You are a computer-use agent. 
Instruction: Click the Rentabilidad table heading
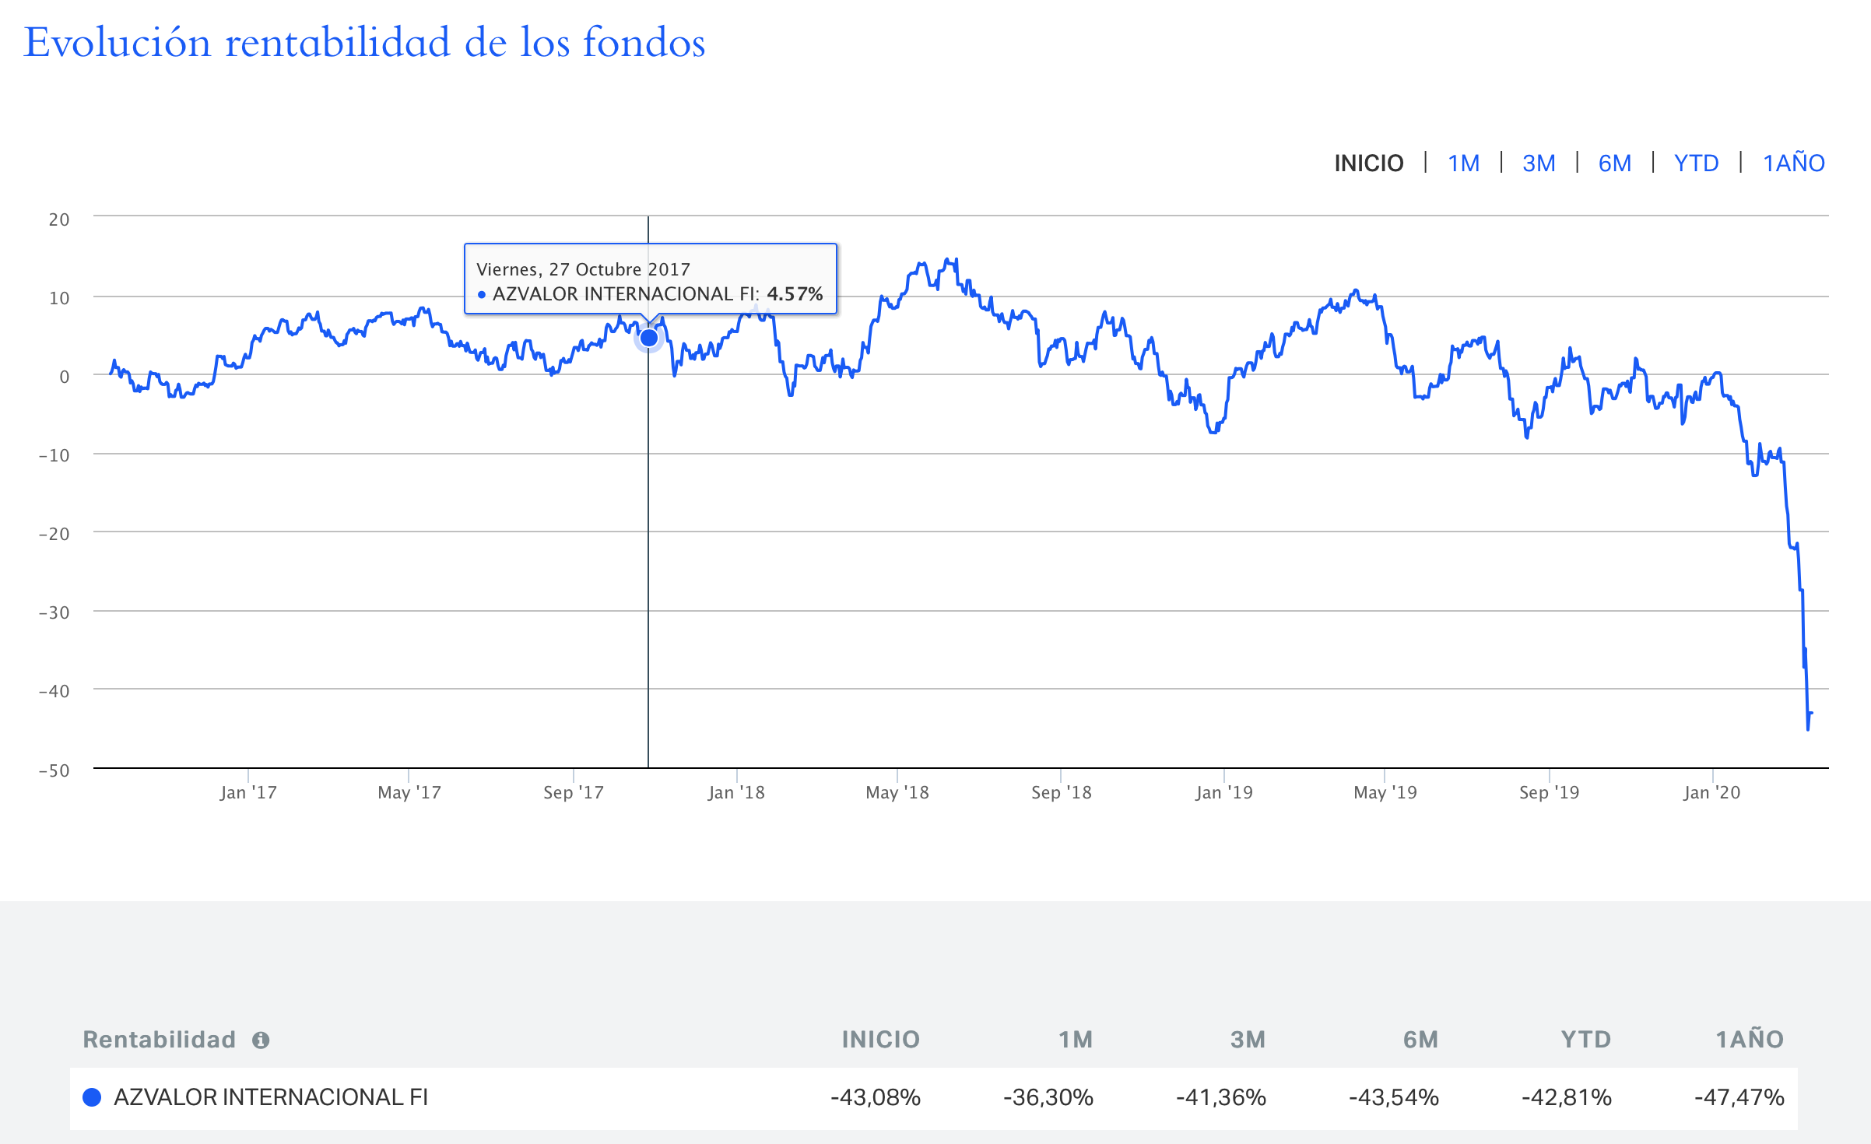point(159,1040)
